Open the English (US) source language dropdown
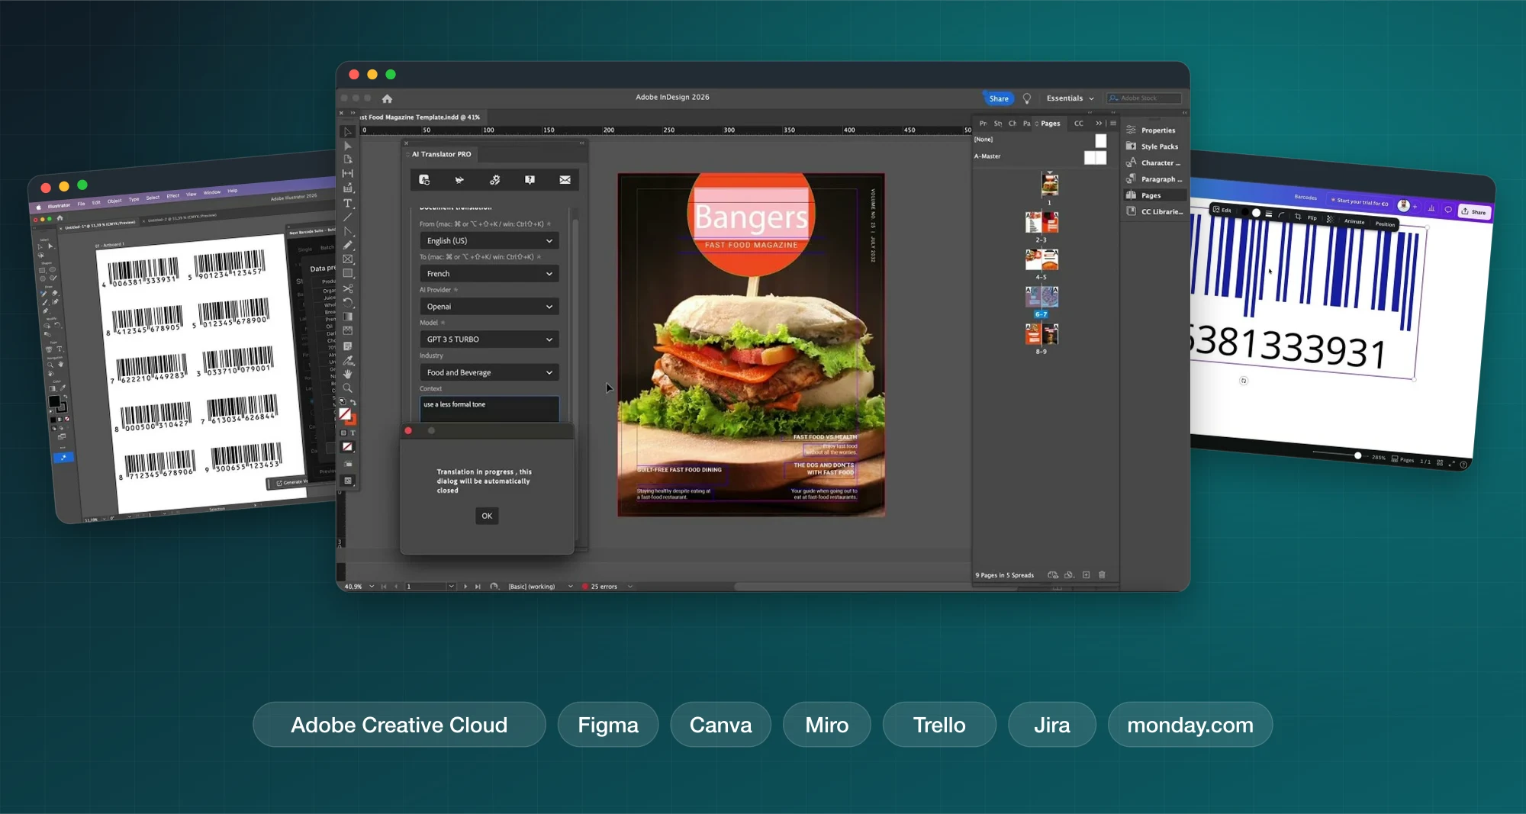The height and width of the screenshot is (814, 1526). click(489, 240)
